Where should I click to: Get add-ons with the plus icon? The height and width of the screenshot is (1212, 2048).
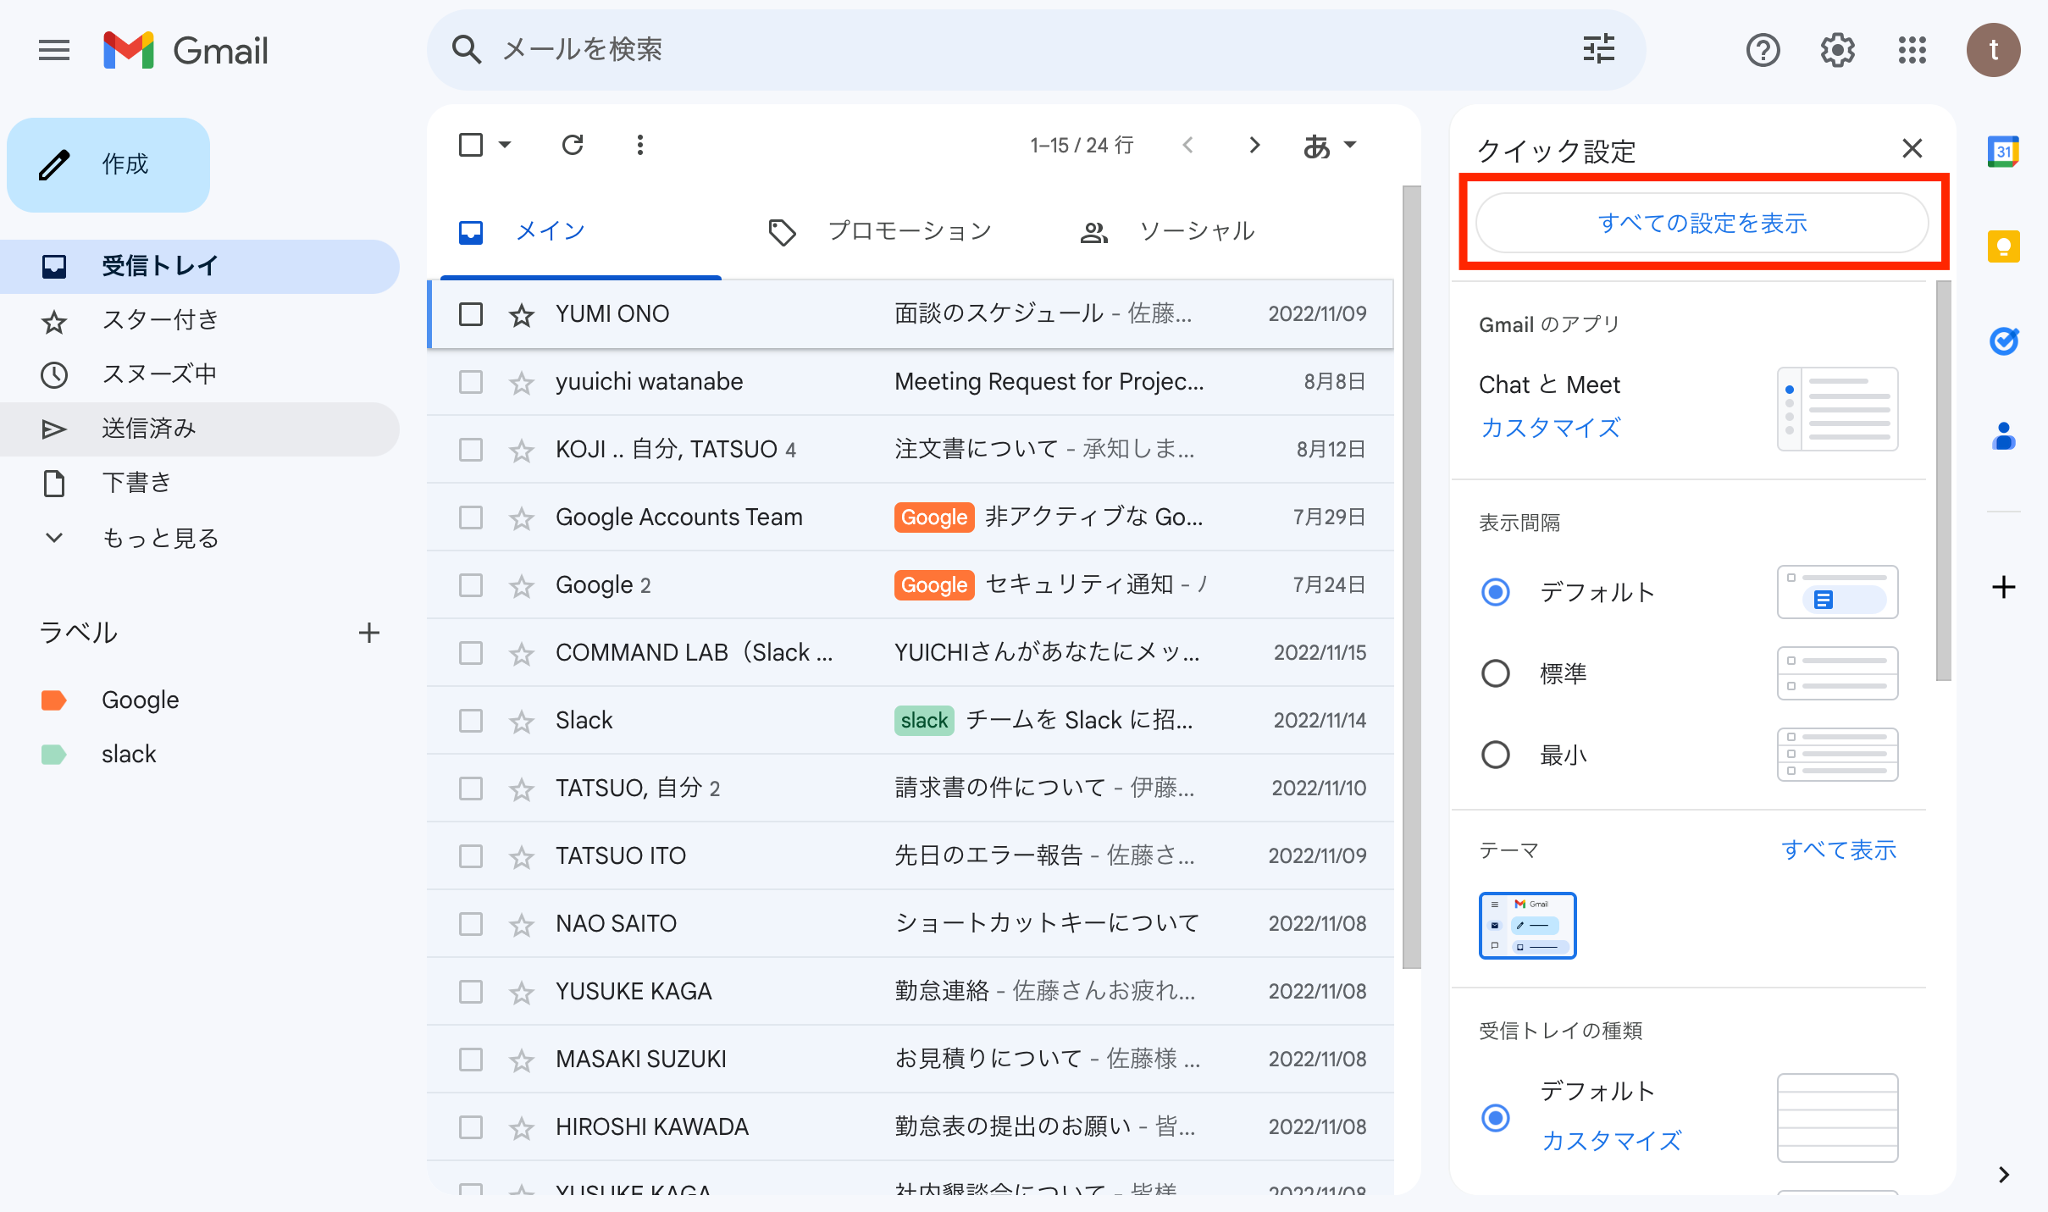point(2003,587)
